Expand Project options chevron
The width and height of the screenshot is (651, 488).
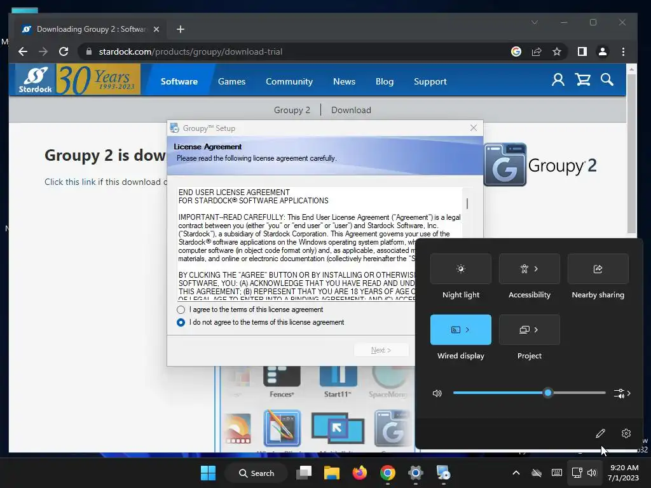coord(536,330)
